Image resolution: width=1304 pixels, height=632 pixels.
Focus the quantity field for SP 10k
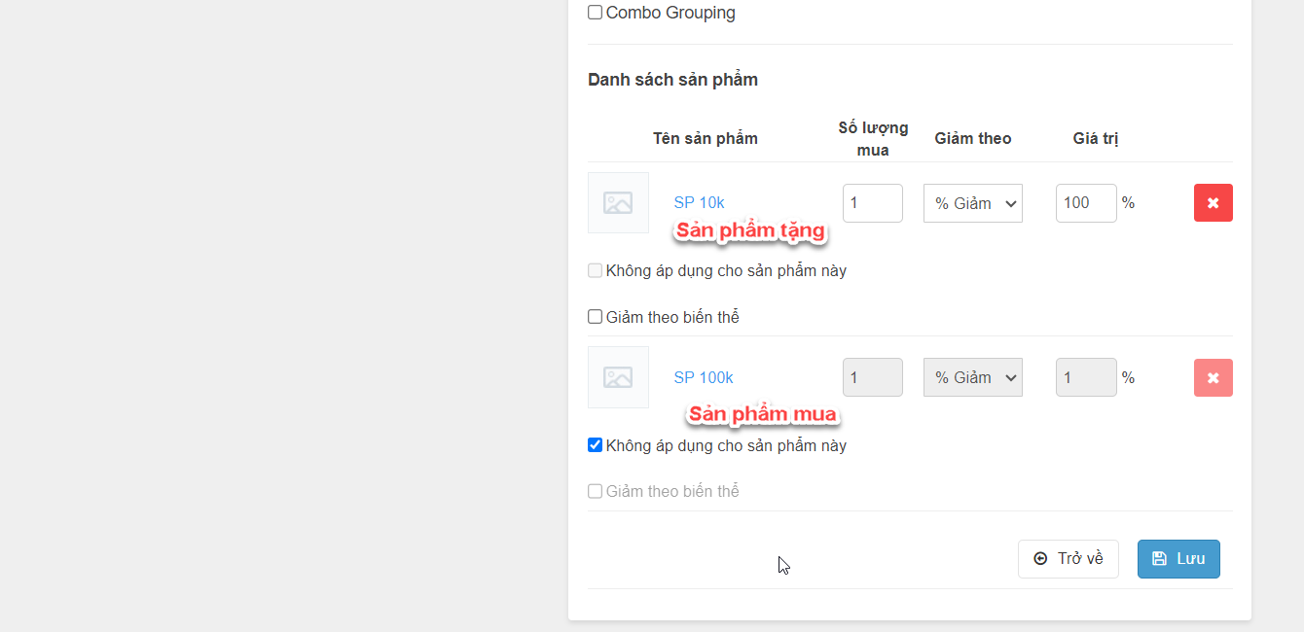pyautogui.click(x=872, y=203)
